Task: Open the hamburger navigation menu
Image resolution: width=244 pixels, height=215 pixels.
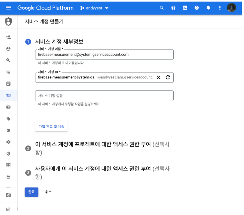Action: (x=8, y=8)
